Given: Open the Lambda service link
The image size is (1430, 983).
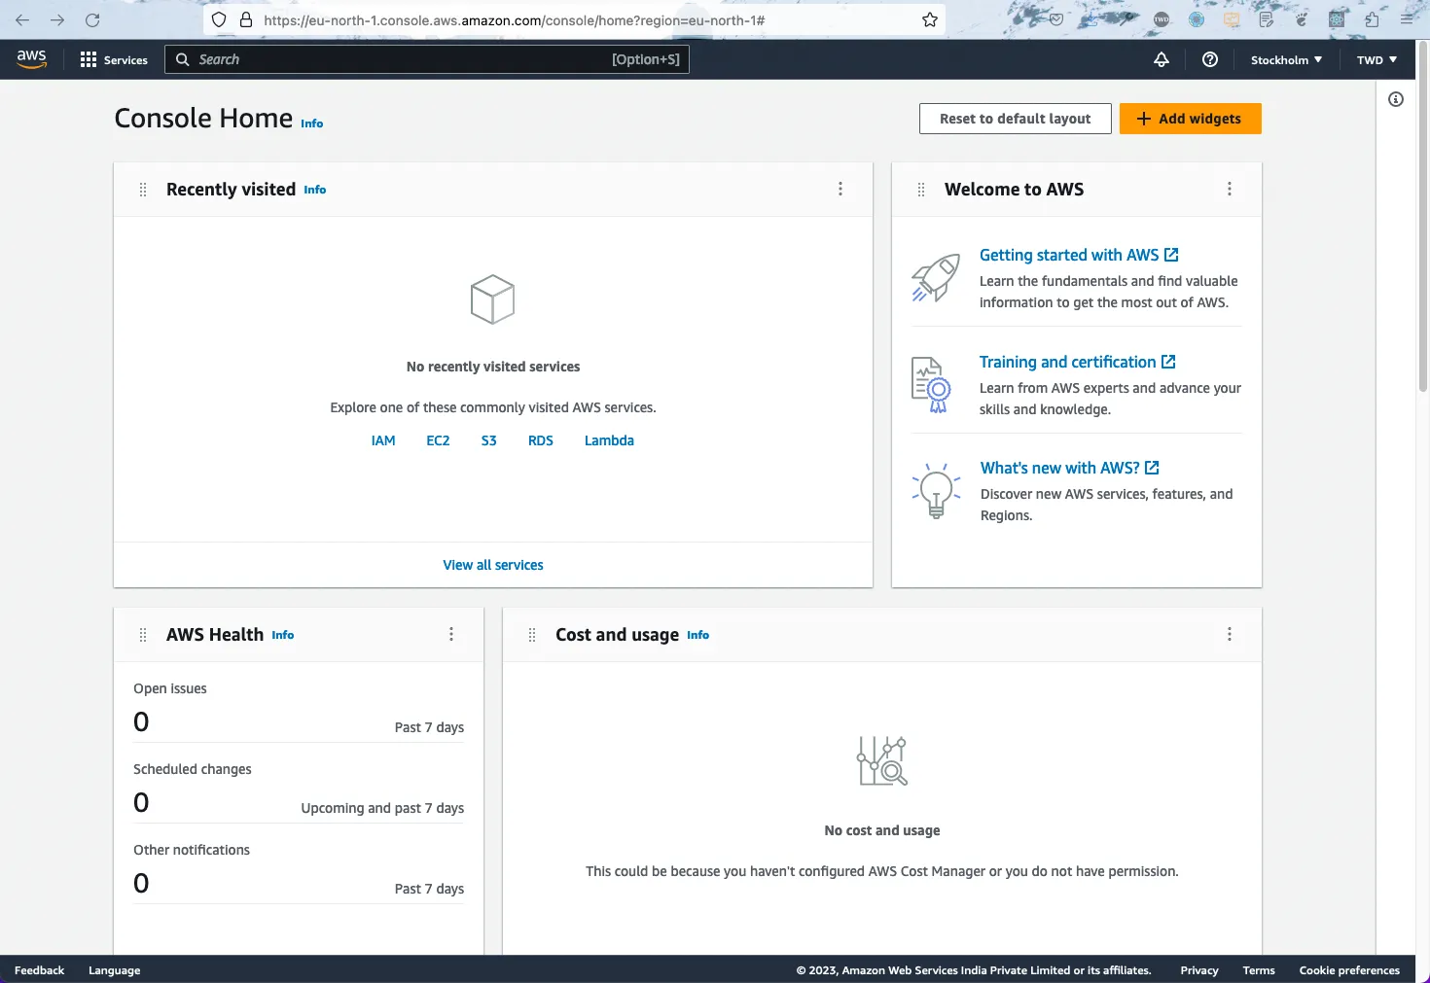Looking at the screenshot, I should coord(609,440).
